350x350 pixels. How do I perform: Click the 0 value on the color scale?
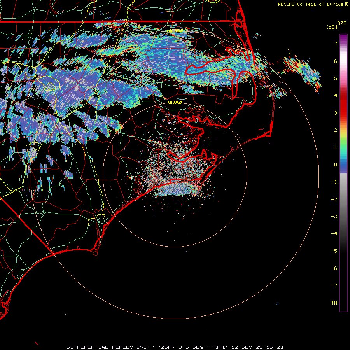pyautogui.click(x=336, y=165)
